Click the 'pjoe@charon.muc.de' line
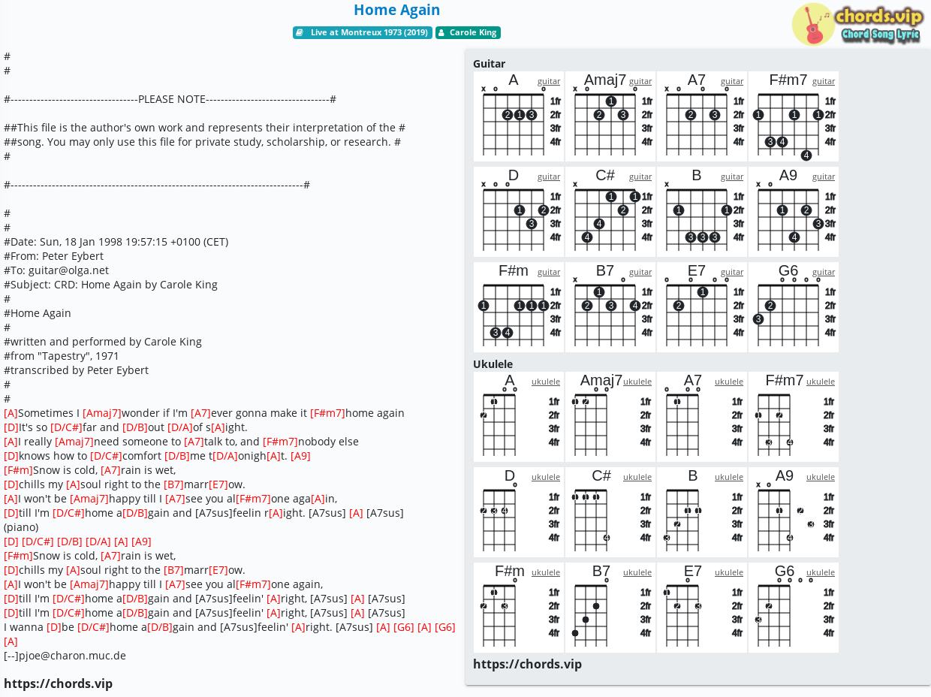The height and width of the screenshot is (697, 931). click(x=65, y=656)
